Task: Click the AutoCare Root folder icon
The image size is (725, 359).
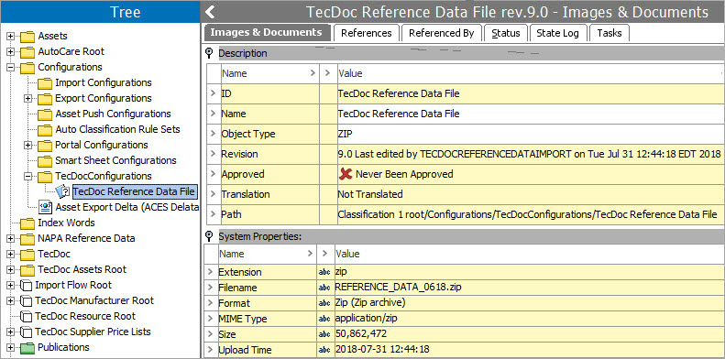Action: 27,52
